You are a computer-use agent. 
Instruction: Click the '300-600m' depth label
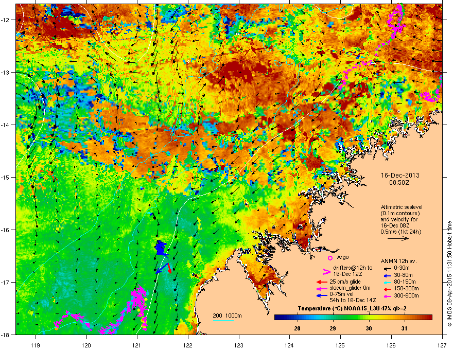pyautogui.click(x=406, y=296)
